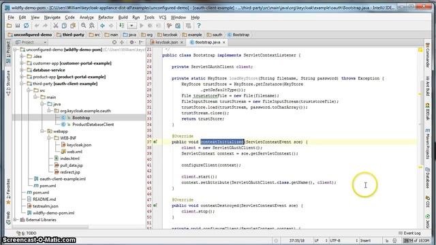The height and width of the screenshot is (245, 436).
Task: Click the third-party breadcrumb
Action: (x=70, y=35)
